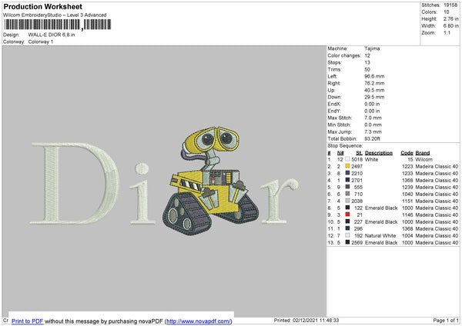Click the Color changes value 12

click(x=367, y=55)
